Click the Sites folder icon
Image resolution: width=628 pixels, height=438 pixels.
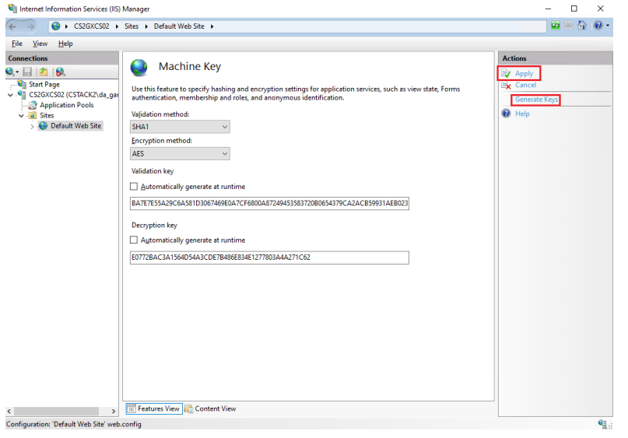[33, 115]
